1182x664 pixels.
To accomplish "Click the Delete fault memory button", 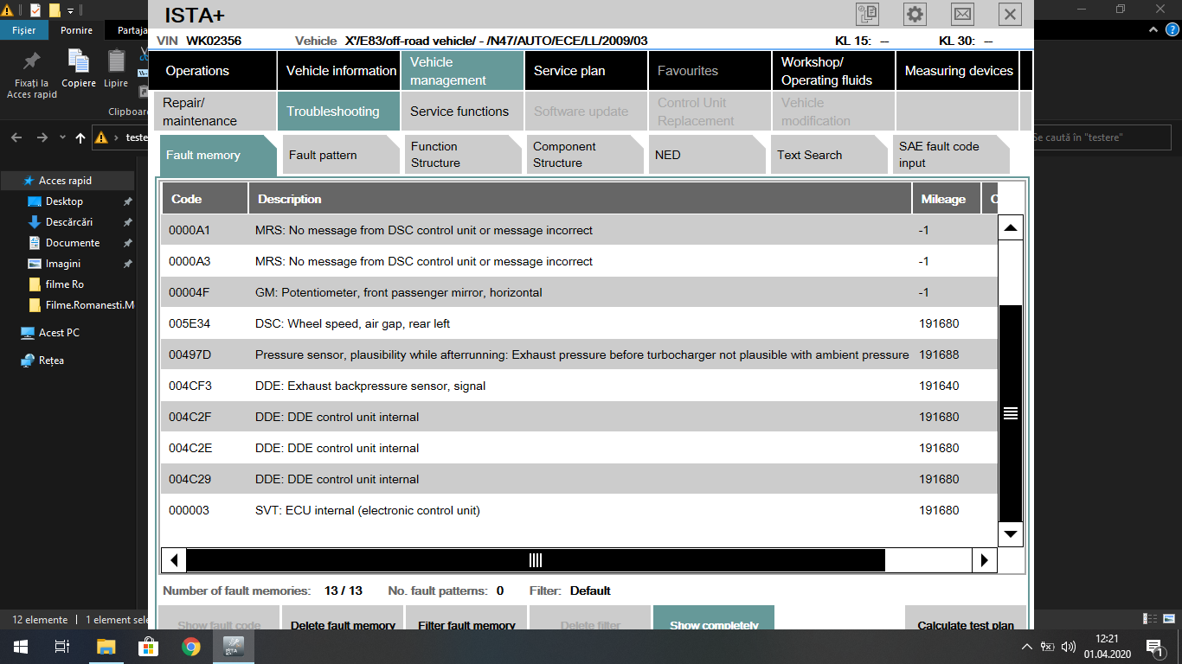I will (x=343, y=618).
